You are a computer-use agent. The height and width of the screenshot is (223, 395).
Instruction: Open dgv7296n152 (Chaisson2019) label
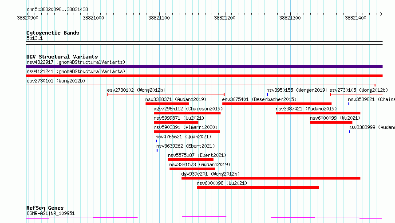pyautogui.click(x=188, y=109)
